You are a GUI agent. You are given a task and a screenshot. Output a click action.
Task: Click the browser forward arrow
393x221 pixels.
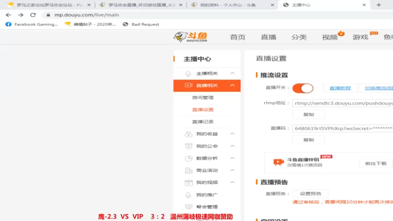[21, 15]
